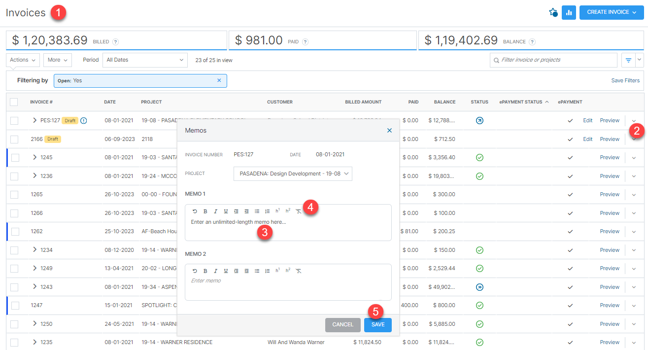The height and width of the screenshot is (350, 648).
Task: Click the Save Filters link
Action: pyautogui.click(x=625, y=80)
